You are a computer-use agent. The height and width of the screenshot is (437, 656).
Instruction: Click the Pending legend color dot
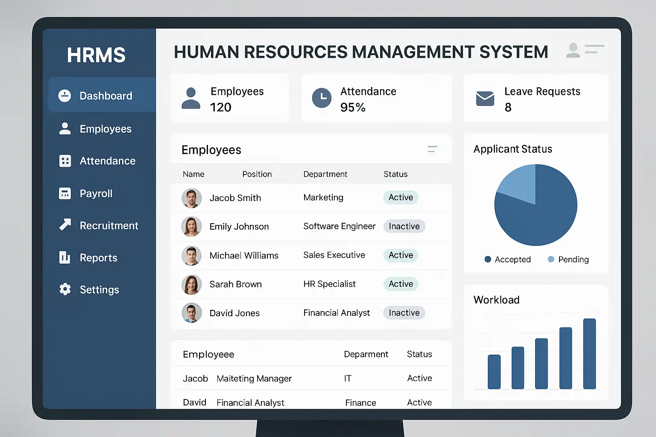pyautogui.click(x=551, y=259)
